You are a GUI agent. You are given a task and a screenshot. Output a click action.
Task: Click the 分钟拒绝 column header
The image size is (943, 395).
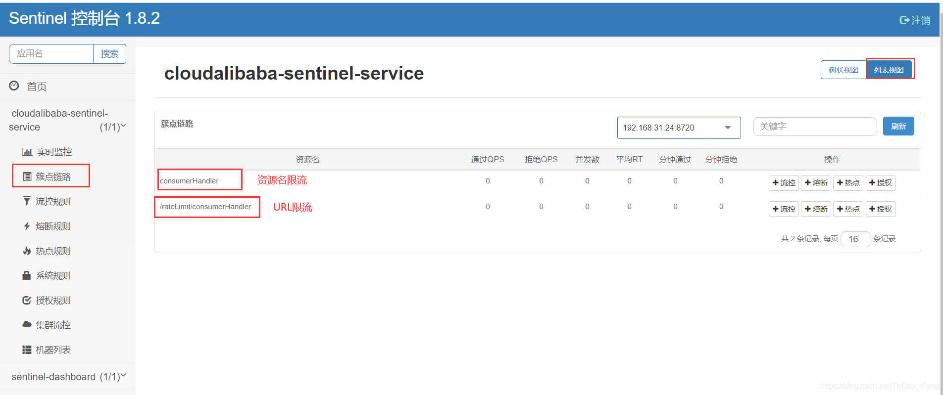[721, 159]
